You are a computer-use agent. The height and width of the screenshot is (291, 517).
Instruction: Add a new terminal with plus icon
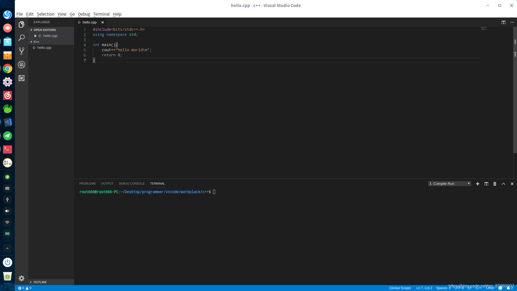tap(477, 184)
